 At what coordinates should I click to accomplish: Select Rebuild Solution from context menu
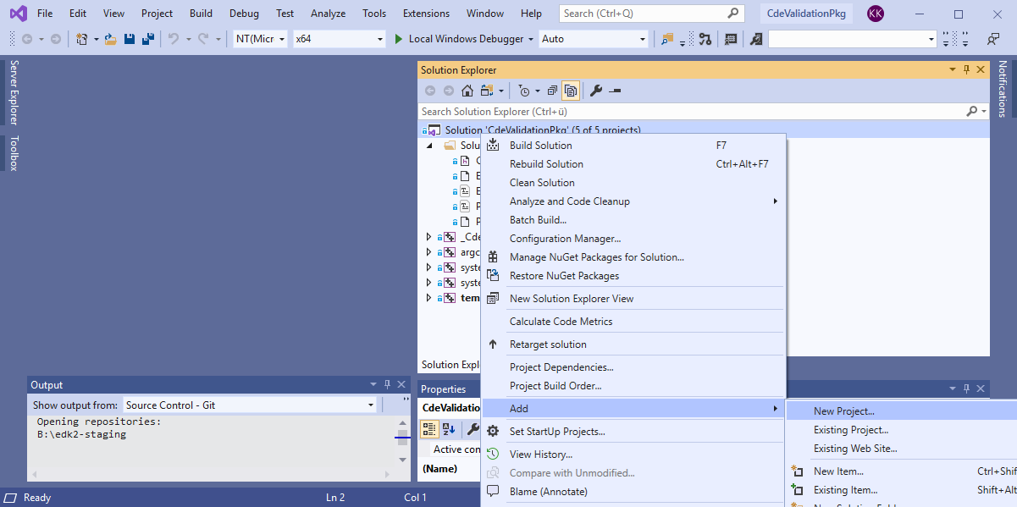coord(633,163)
